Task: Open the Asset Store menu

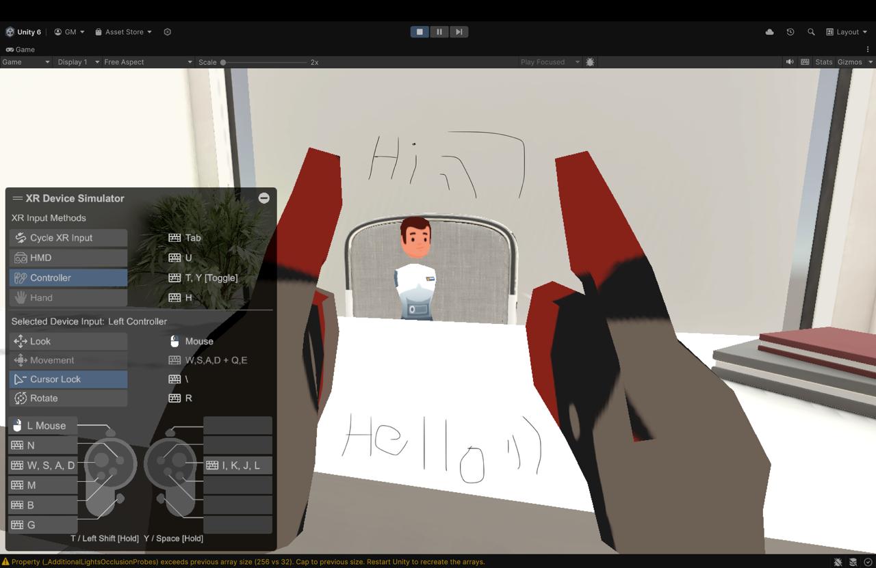Action: 124,32
